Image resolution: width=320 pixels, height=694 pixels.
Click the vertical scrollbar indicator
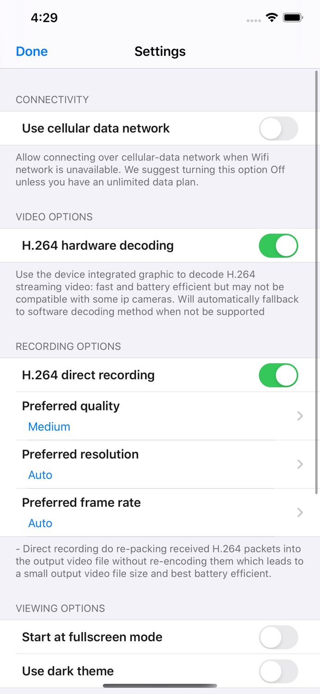(x=316, y=282)
